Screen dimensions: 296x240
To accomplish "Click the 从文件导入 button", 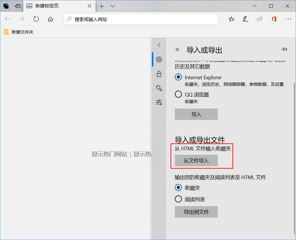I will pos(196,161).
